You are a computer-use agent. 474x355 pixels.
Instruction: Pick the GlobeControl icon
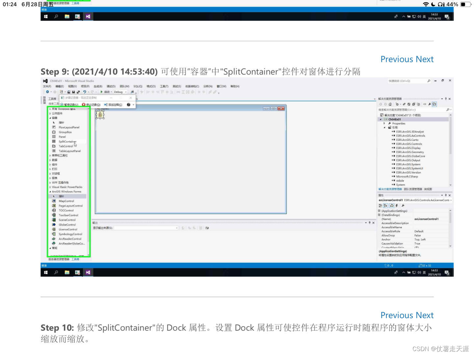54,225
